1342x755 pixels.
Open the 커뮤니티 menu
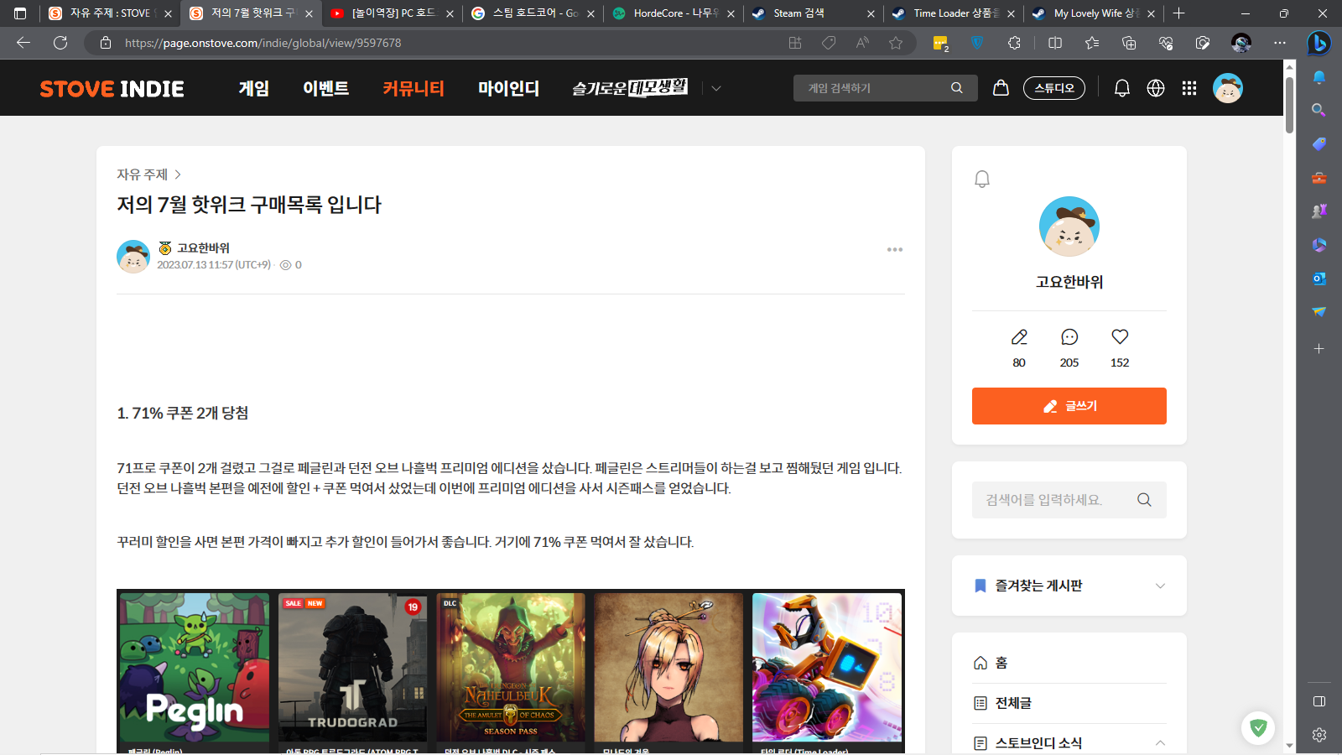[414, 88]
